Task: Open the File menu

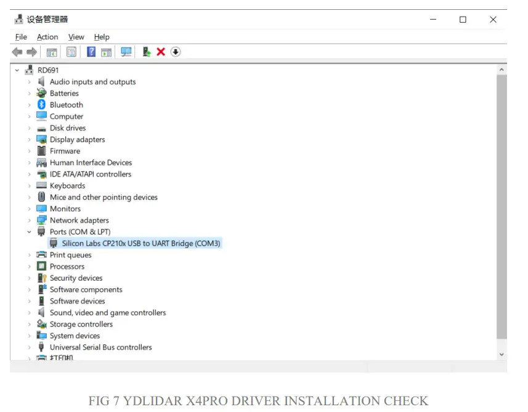Action: tap(21, 37)
